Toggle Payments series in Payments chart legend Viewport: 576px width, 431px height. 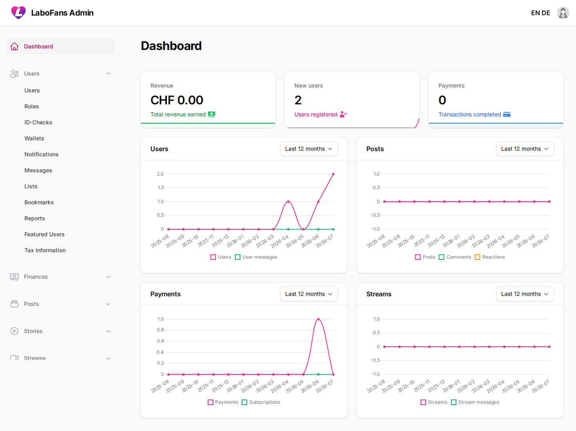pyautogui.click(x=223, y=402)
